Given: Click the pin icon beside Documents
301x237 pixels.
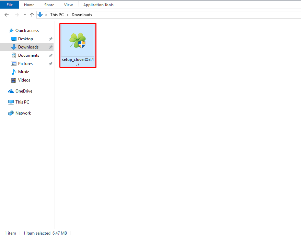Looking at the screenshot, I should [x=51, y=55].
